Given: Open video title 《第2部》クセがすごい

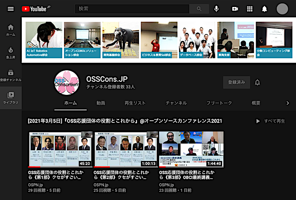Looking at the screenshot, I should (121, 175).
